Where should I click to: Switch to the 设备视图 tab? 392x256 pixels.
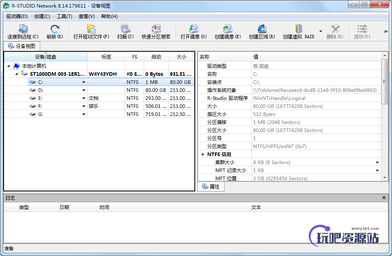pos(22,46)
